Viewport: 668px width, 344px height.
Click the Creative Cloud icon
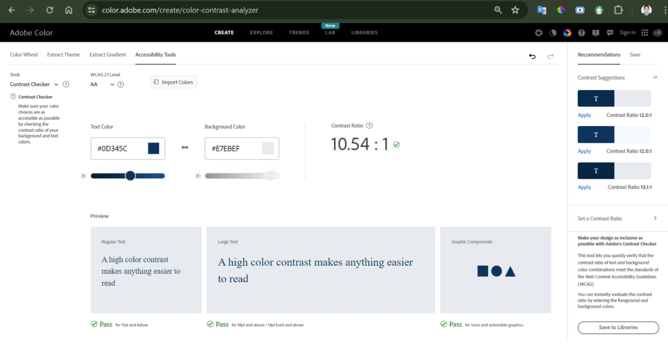coord(658,33)
